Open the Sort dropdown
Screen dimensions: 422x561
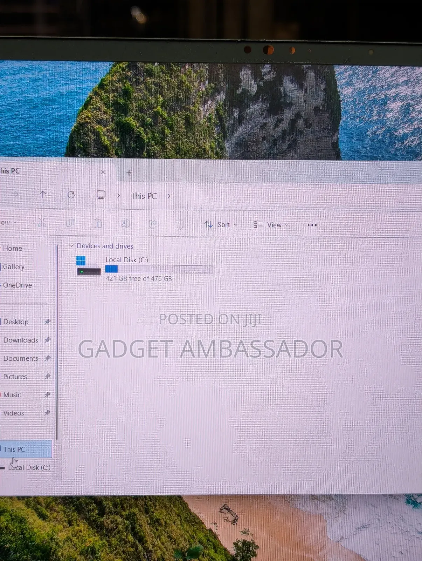pos(221,225)
